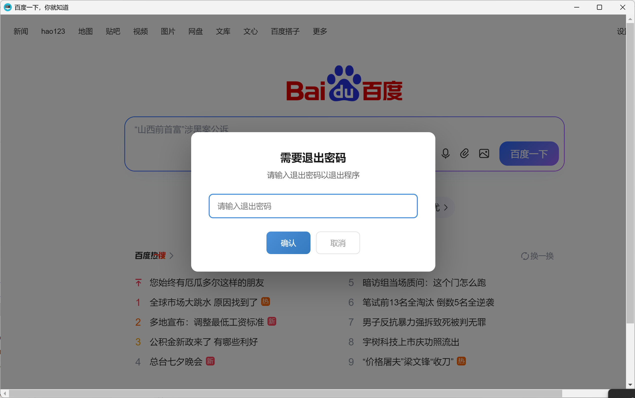This screenshot has height=398, width=635.
Task: Open 全球市场大跳水 原因找到了
Action: click(204, 302)
